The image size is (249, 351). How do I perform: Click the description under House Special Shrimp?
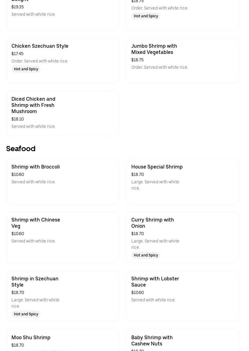click(x=155, y=185)
